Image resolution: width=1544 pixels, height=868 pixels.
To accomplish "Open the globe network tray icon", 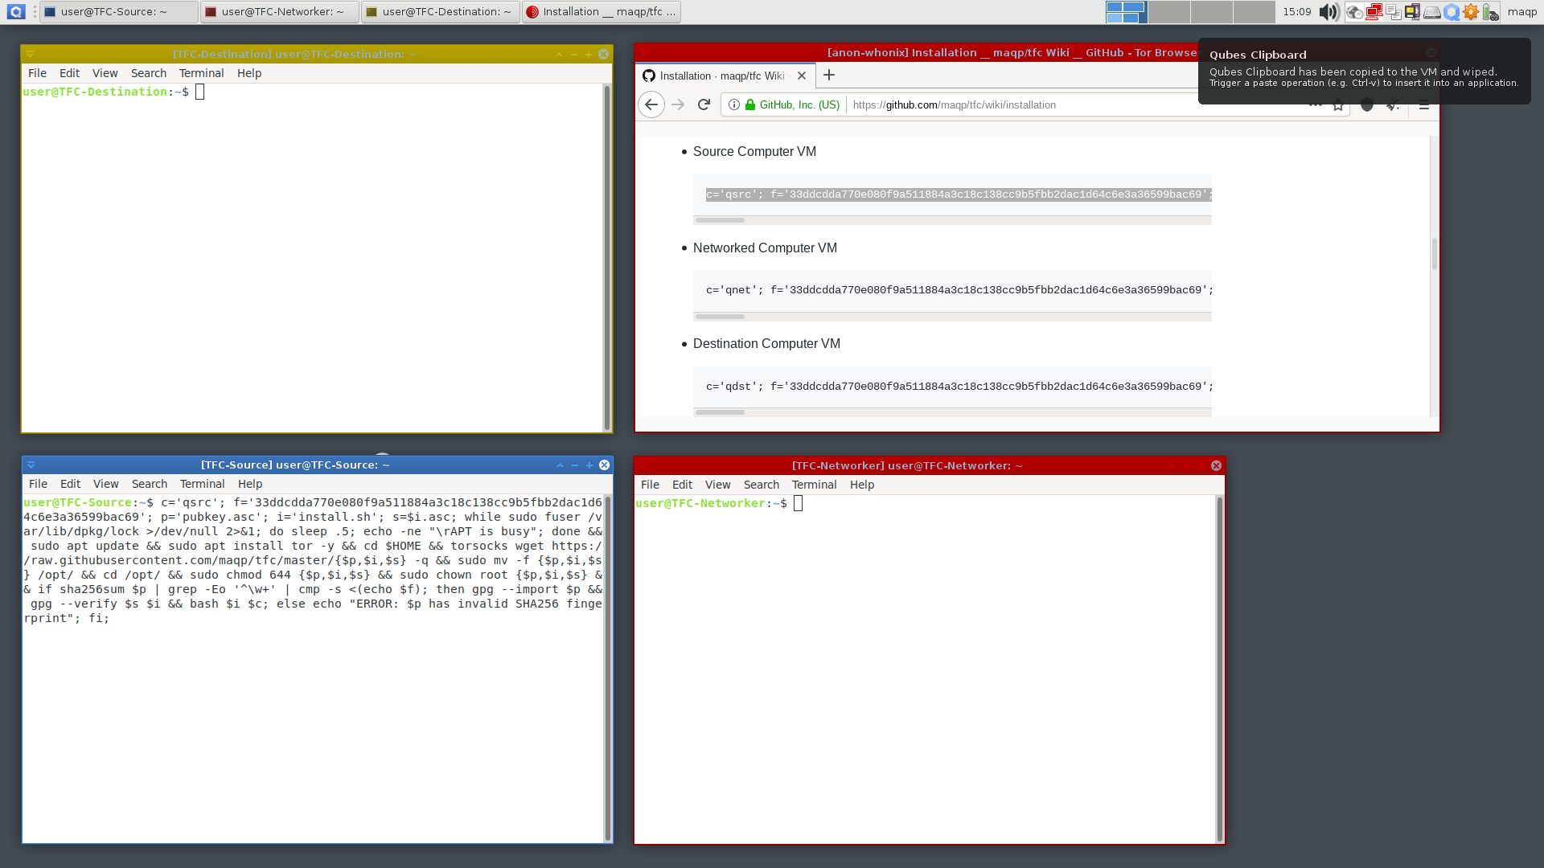I will pos(1354,12).
